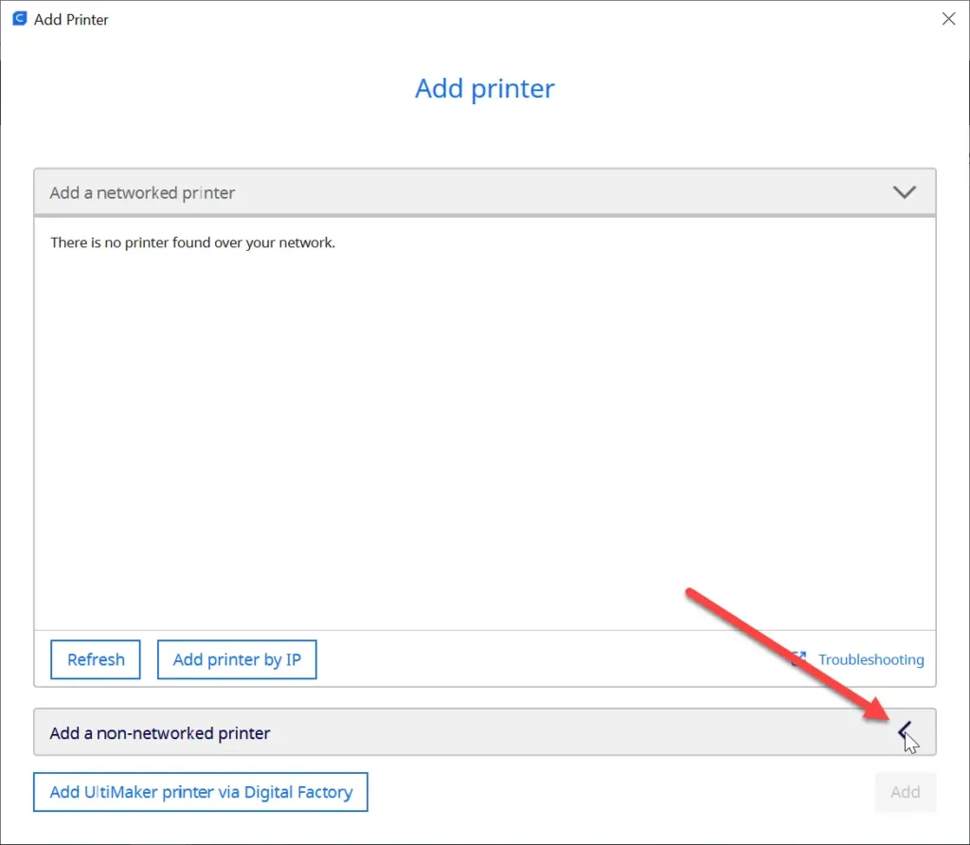The height and width of the screenshot is (845, 970).
Task: Click the red annotation arrow graphic
Action: 787,653
